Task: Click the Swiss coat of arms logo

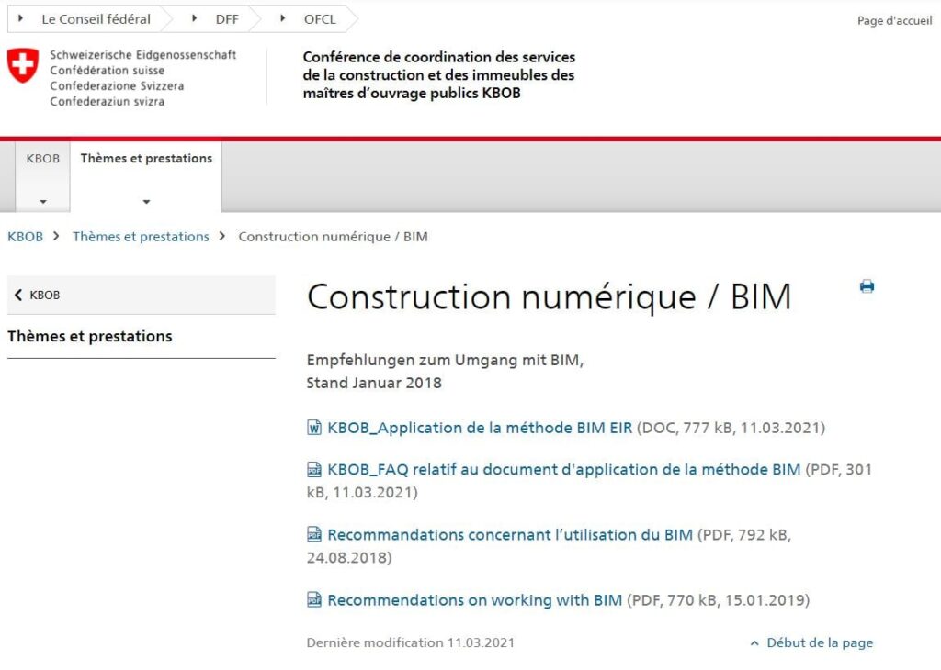Action: pos(23,66)
